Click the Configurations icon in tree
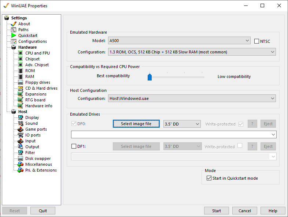288x217 pixels. (14, 41)
